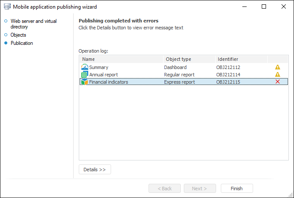Select the Web server and virtual directory step
The height and width of the screenshot is (198, 294).
(33, 24)
